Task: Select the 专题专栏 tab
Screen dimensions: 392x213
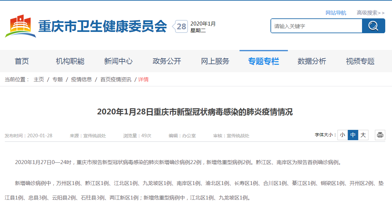Action: (x=263, y=61)
